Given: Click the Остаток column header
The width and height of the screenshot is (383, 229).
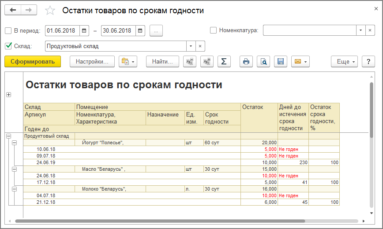Looking at the screenshot, I should [259, 118].
